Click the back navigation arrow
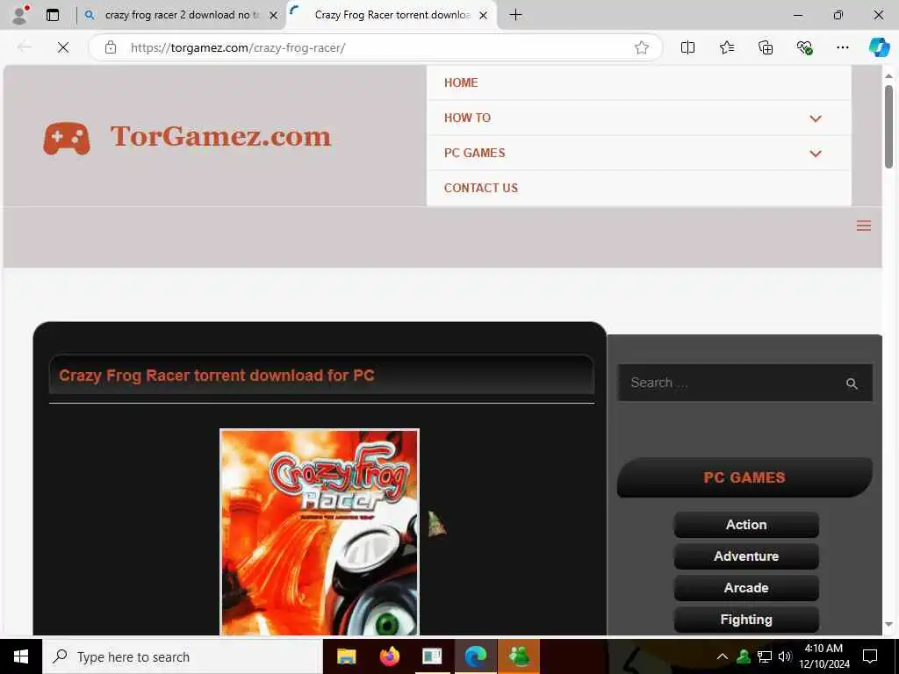The height and width of the screenshot is (674, 899). [x=24, y=47]
